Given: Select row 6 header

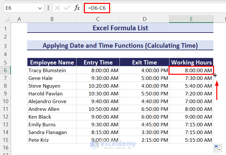Looking at the screenshot, I should (5, 70).
